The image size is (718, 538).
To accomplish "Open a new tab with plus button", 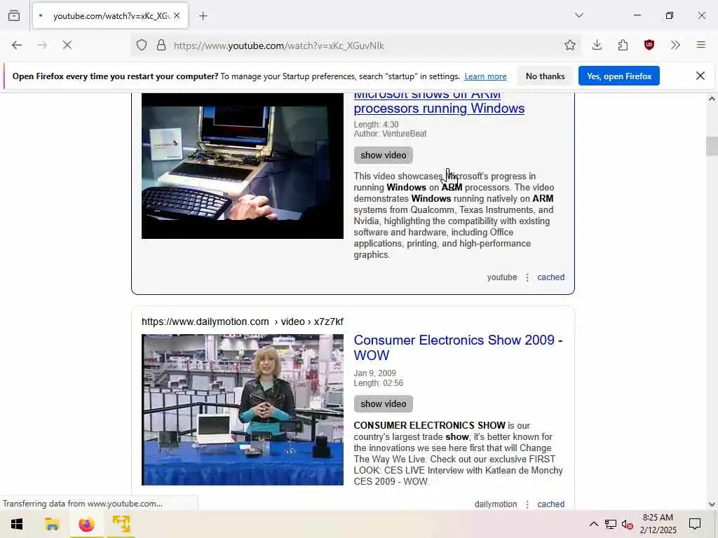I will 203,16.
